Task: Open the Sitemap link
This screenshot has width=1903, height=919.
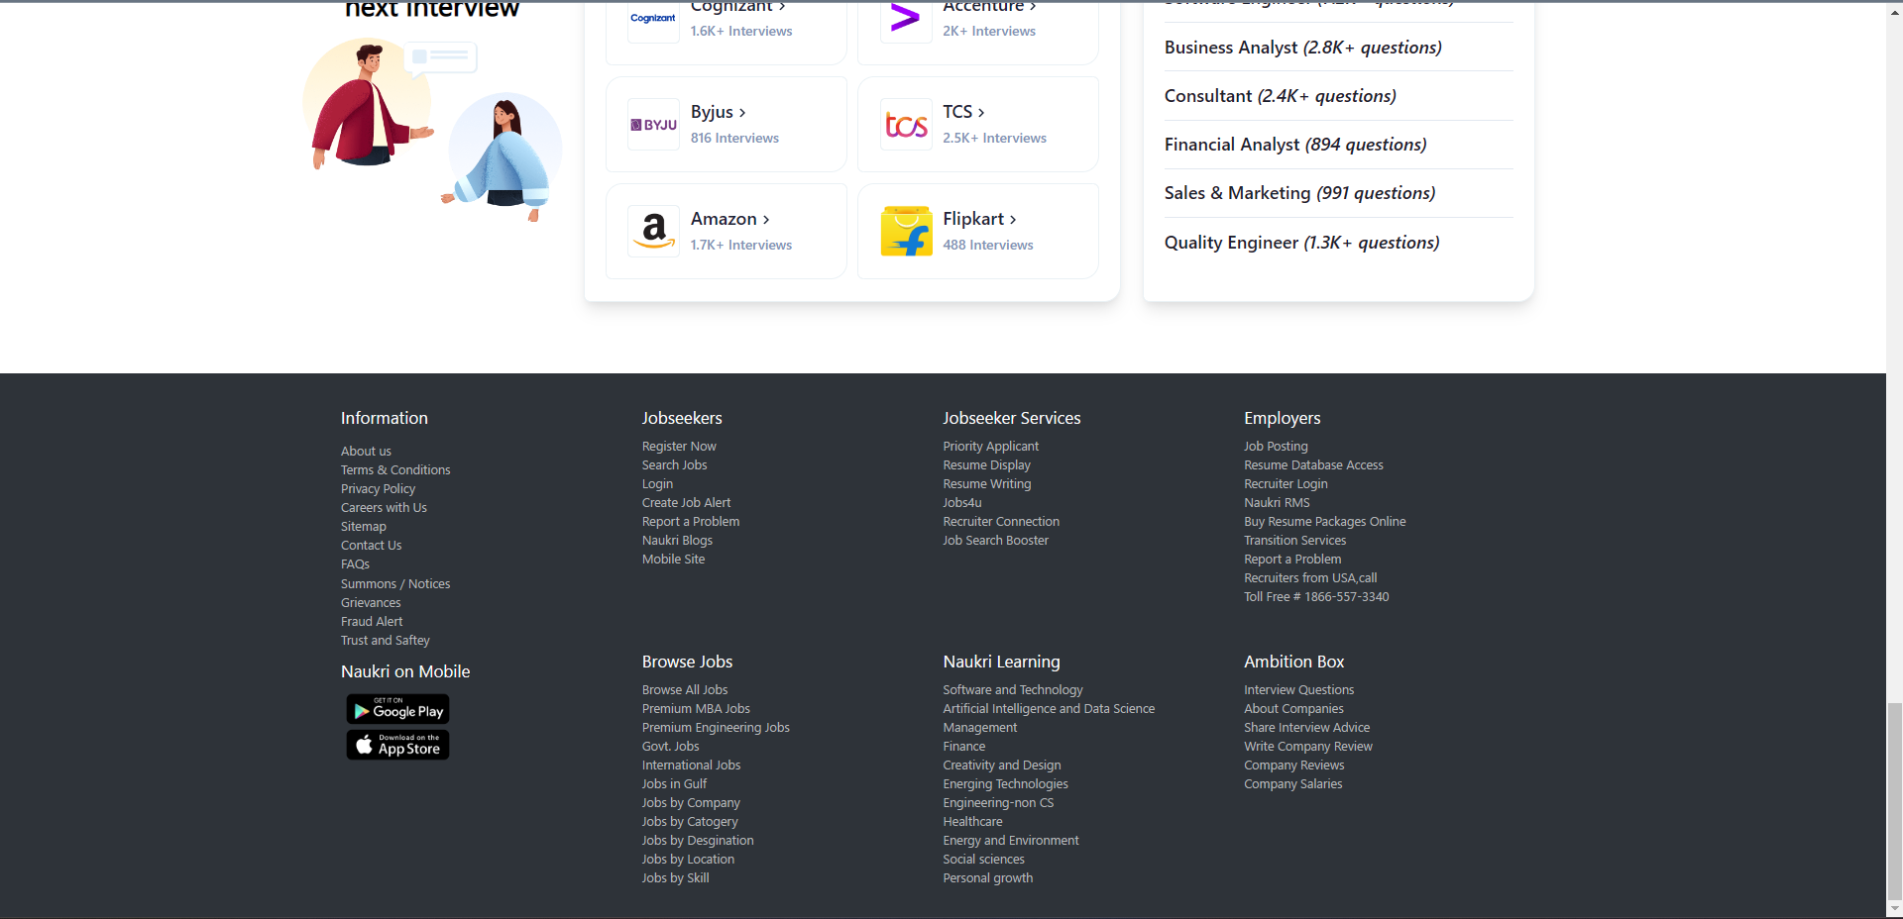Action: 364,527
